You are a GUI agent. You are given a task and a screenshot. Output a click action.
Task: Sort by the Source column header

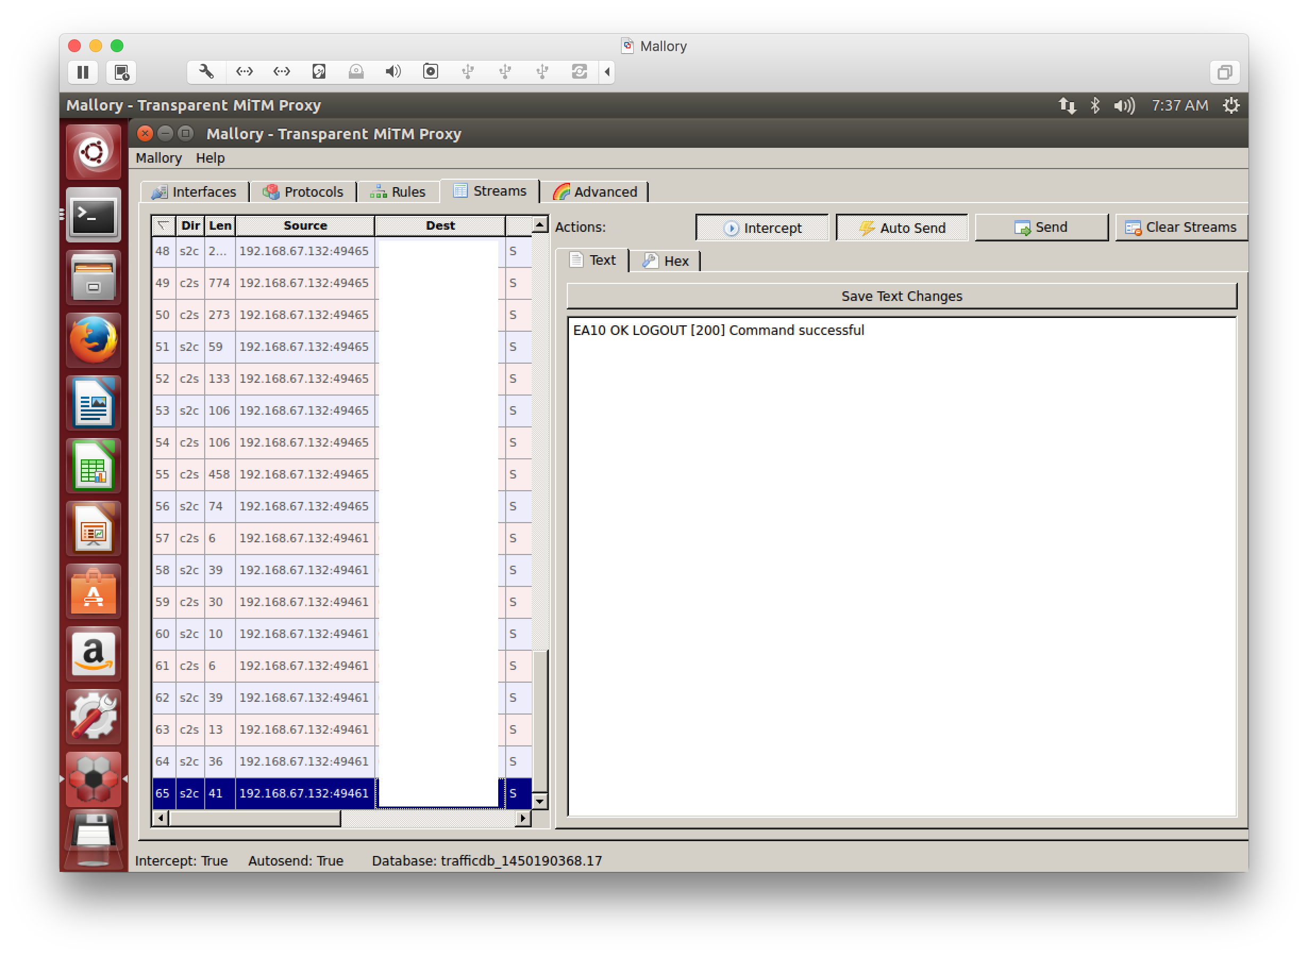click(305, 225)
